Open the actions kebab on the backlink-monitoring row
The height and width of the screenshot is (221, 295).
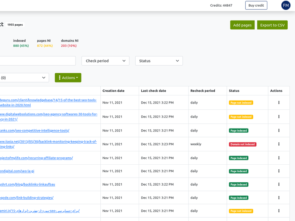[279, 144]
